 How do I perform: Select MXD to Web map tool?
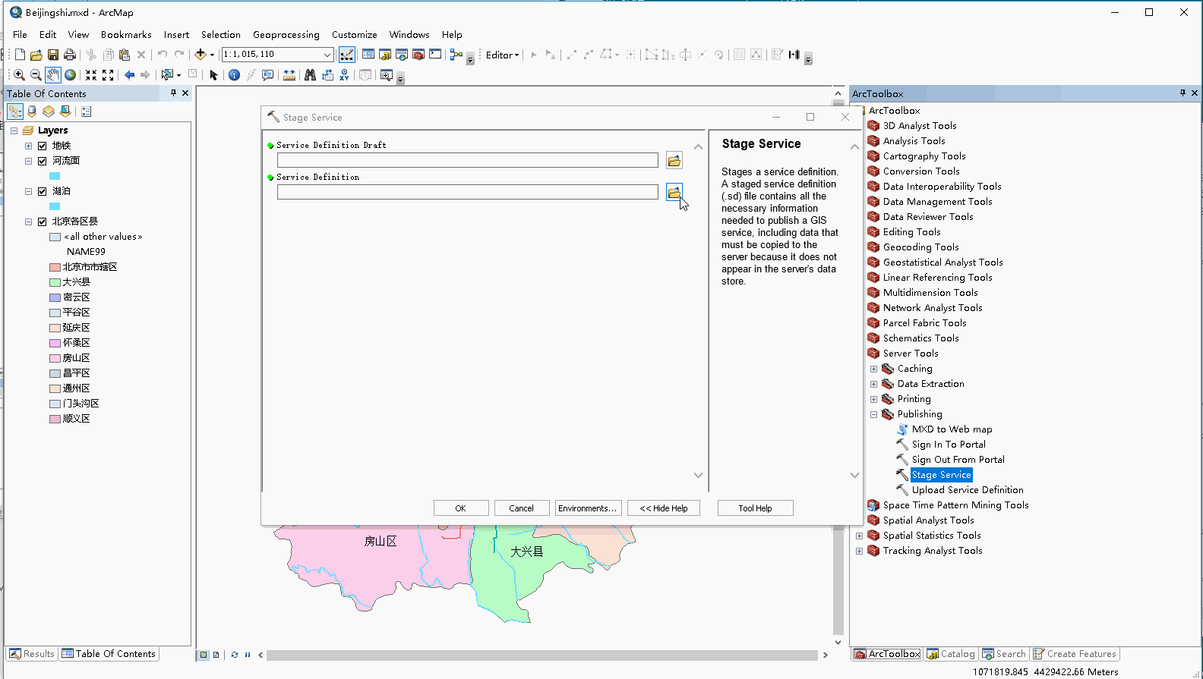(952, 429)
